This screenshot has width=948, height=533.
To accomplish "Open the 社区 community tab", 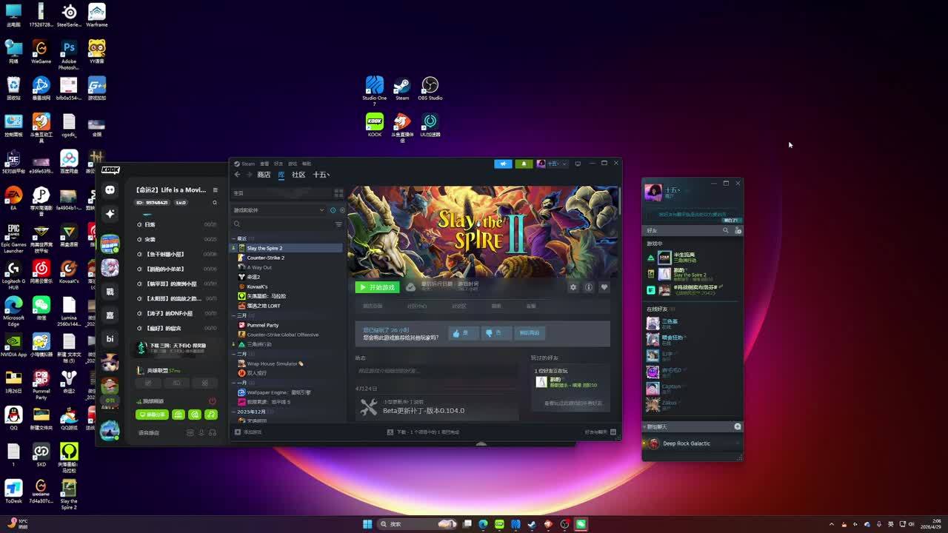I will 298,175.
